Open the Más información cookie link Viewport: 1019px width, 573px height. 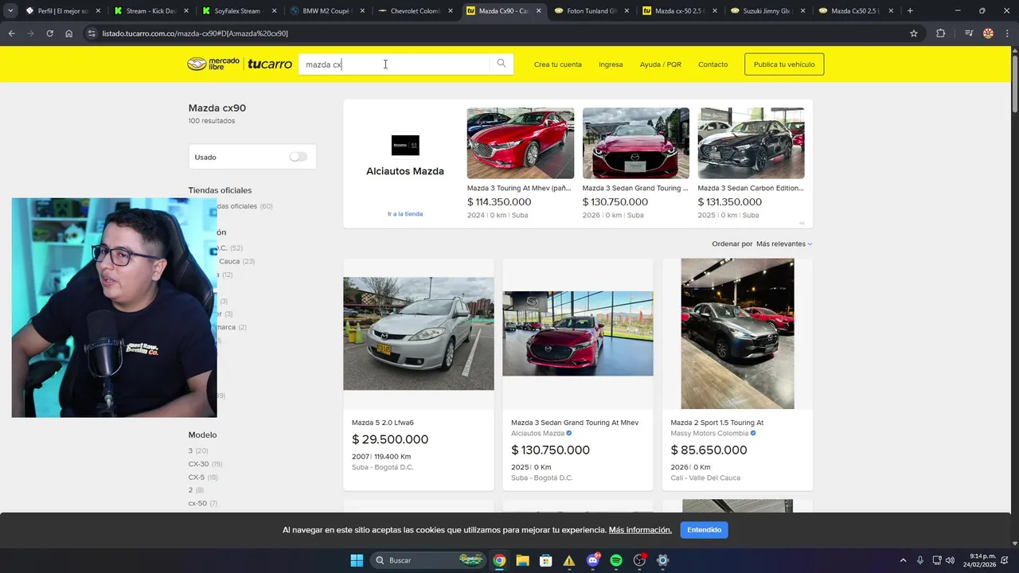tap(640, 530)
